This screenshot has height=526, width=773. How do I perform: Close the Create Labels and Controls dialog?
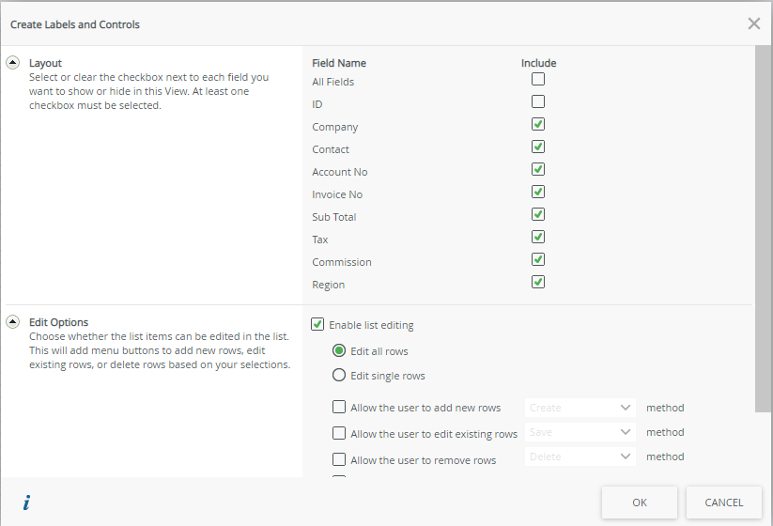point(753,23)
